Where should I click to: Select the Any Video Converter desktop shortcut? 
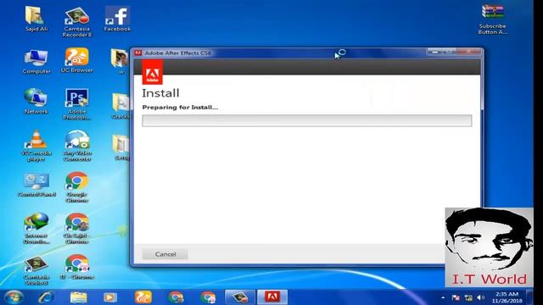77,146
